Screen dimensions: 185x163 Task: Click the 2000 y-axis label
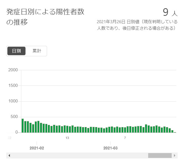coord(13,70)
